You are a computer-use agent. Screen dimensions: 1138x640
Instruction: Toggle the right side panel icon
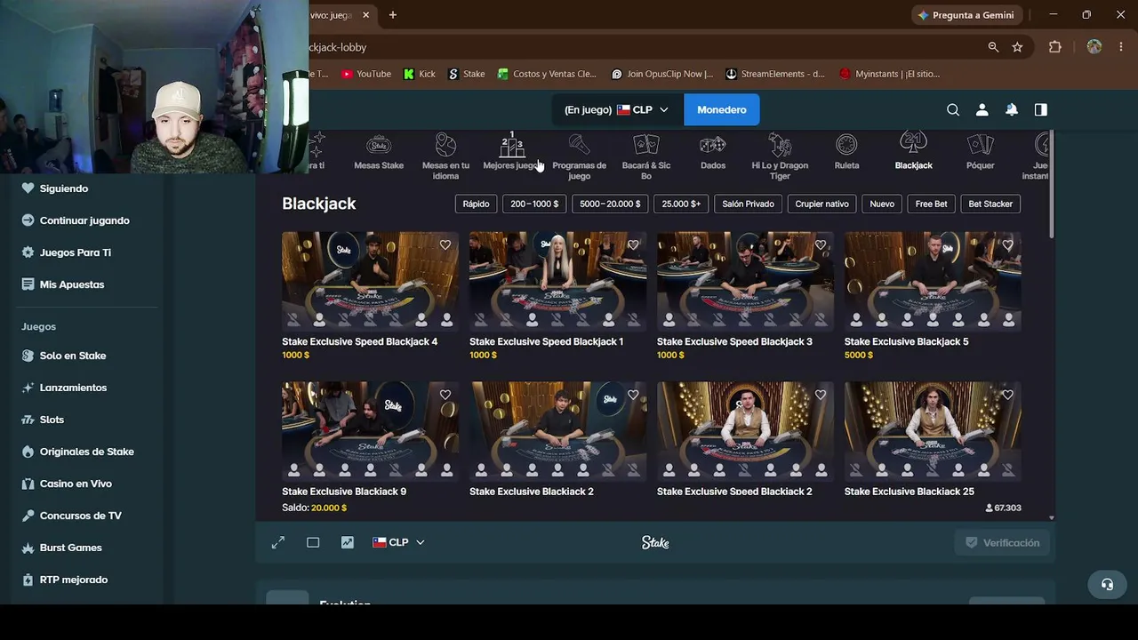pyautogui.click(x=1041, y=110)
